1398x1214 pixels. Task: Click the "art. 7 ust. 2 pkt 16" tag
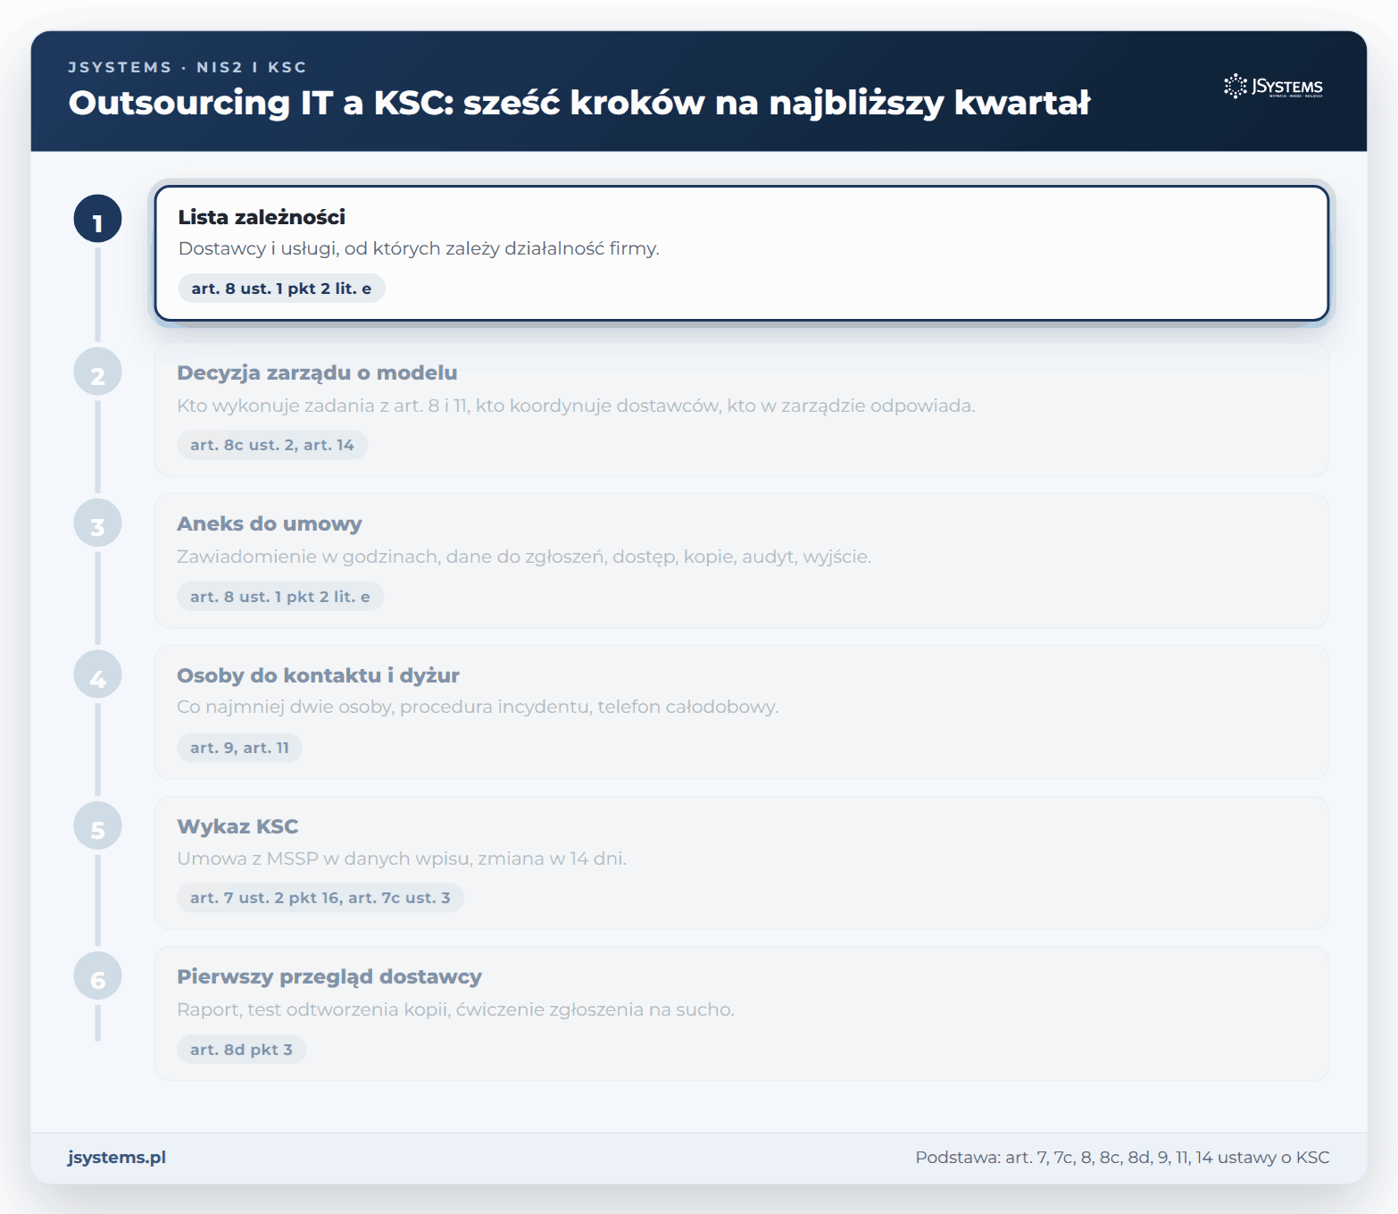[320, 898]
